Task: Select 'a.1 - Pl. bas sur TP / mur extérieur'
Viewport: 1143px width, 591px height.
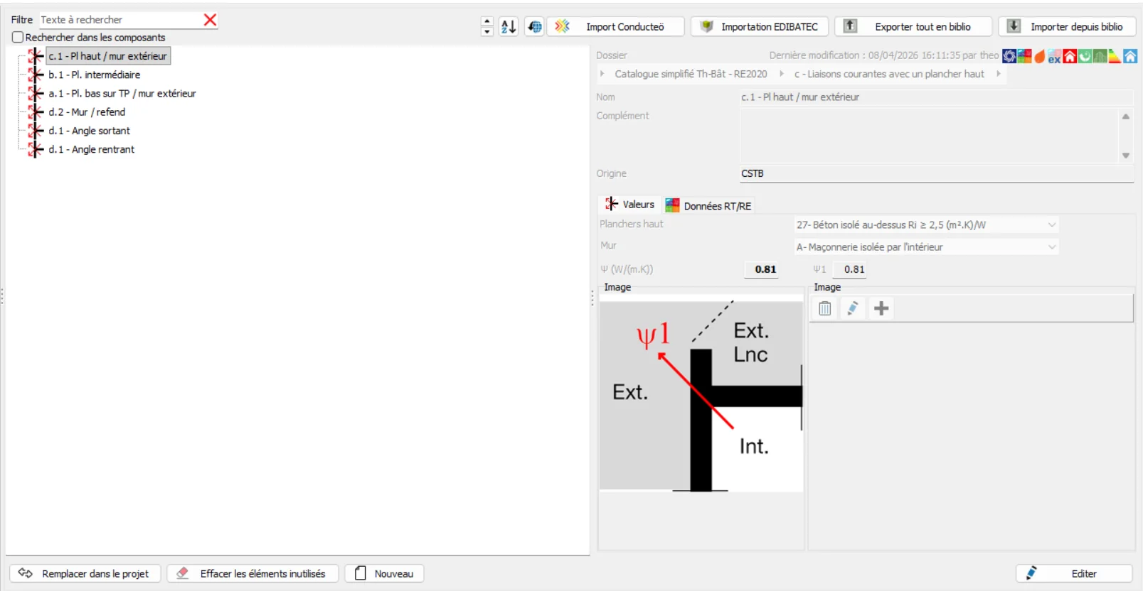Action: pos(122,93)
